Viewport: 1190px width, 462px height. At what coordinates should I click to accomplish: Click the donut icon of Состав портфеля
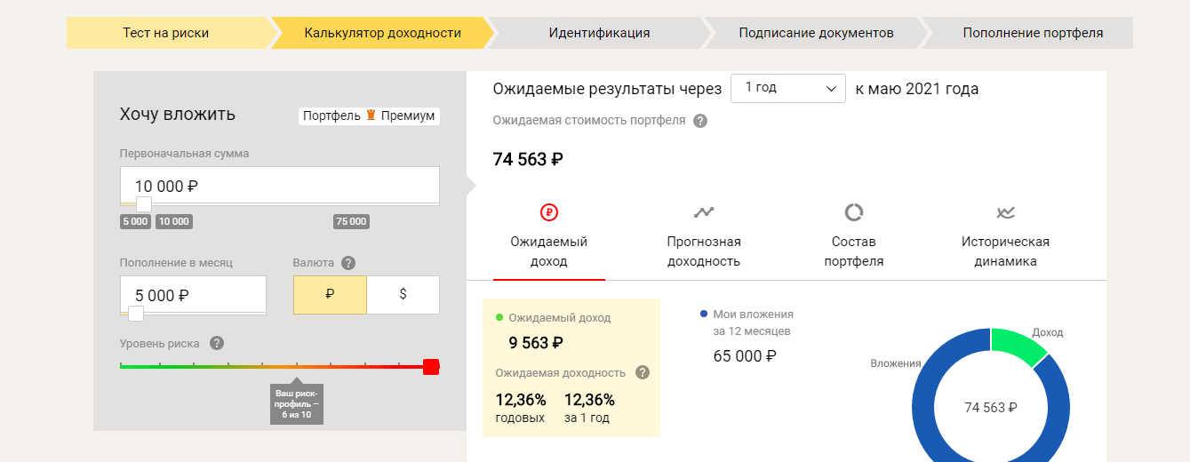tap(854, 212)
